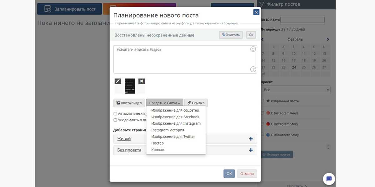375x187 pixels.
Task: Choose Коллаж in Canva menu
Action: click(x=158, y=150)
